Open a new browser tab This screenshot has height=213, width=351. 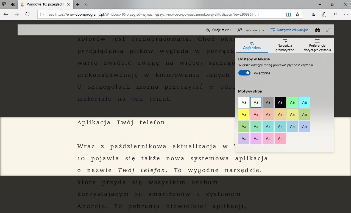pos(77,4)
